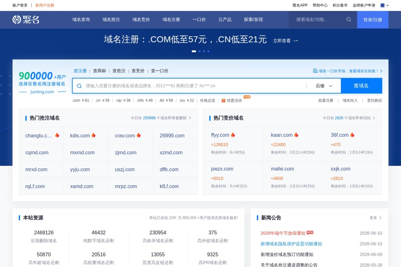This screenshot has width=401, height=267.
Task: Click the fire icon next to kaan.com
Action: 296,135
